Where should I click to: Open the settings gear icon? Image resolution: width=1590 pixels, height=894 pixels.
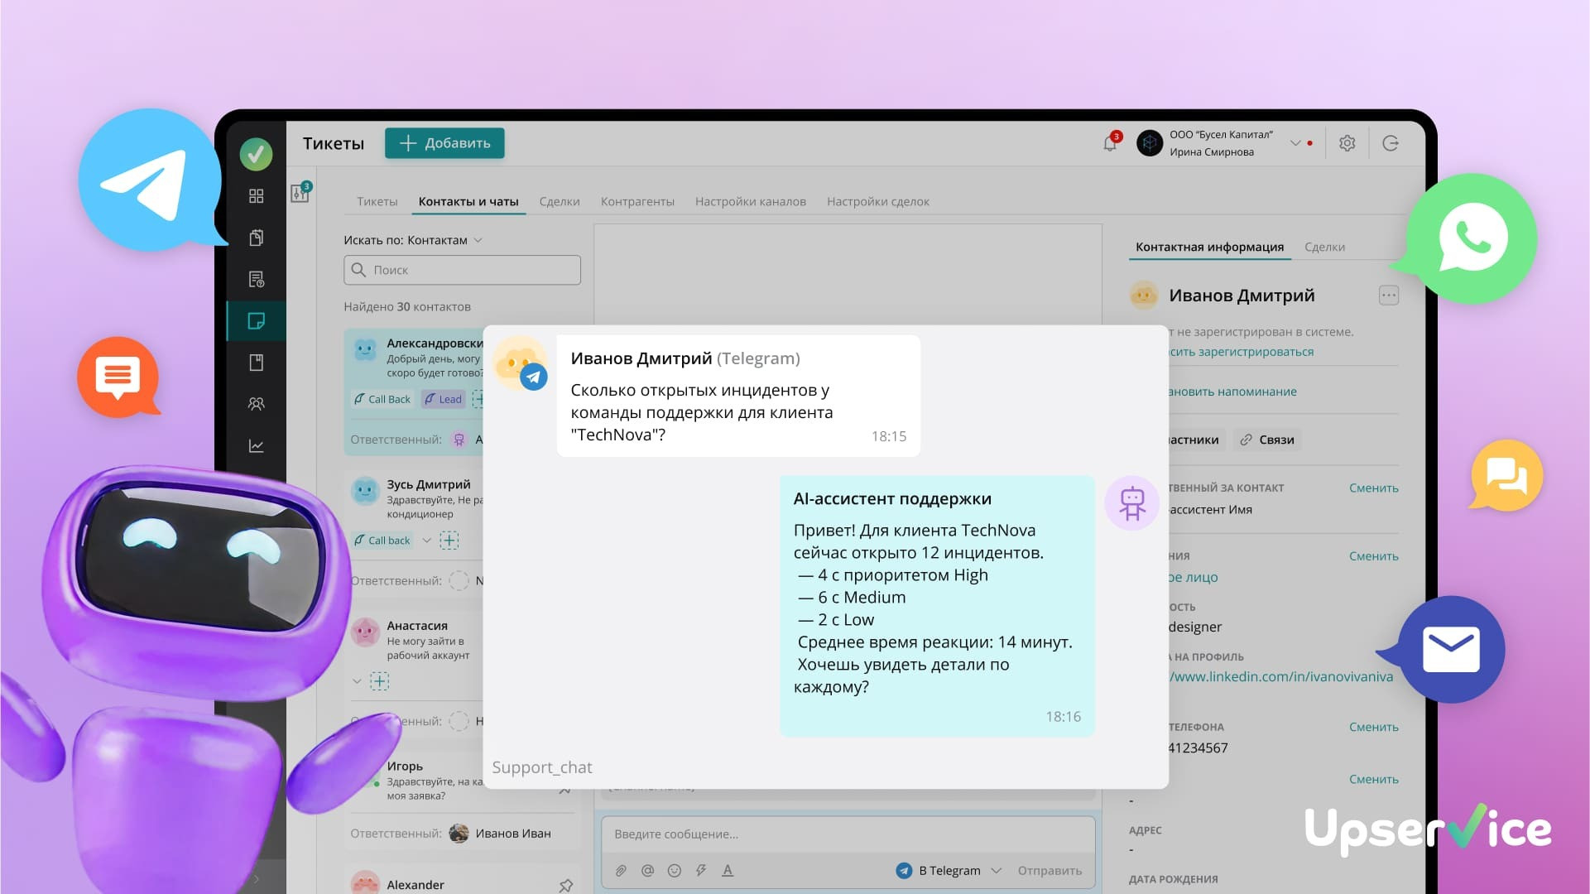1347,143
